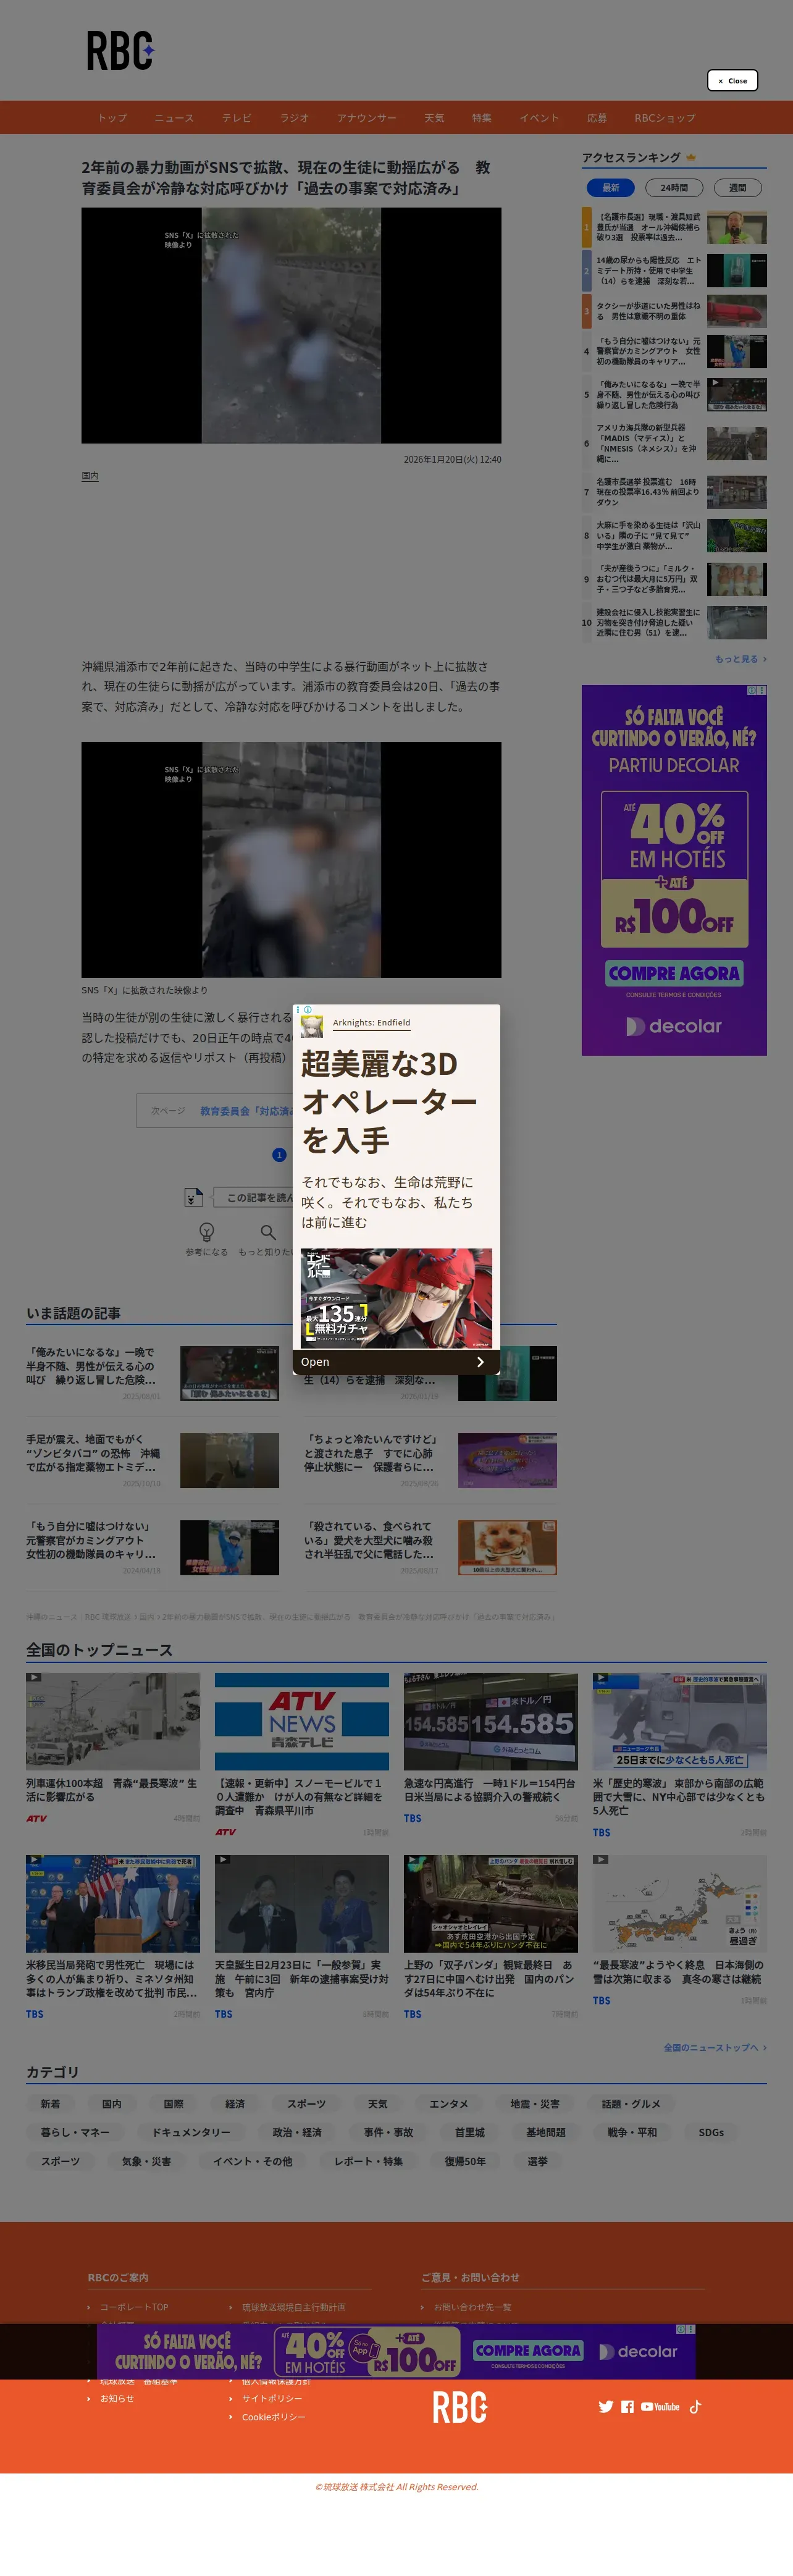Click the first article video frame
793x2576 pixels.
pos(291,325)
